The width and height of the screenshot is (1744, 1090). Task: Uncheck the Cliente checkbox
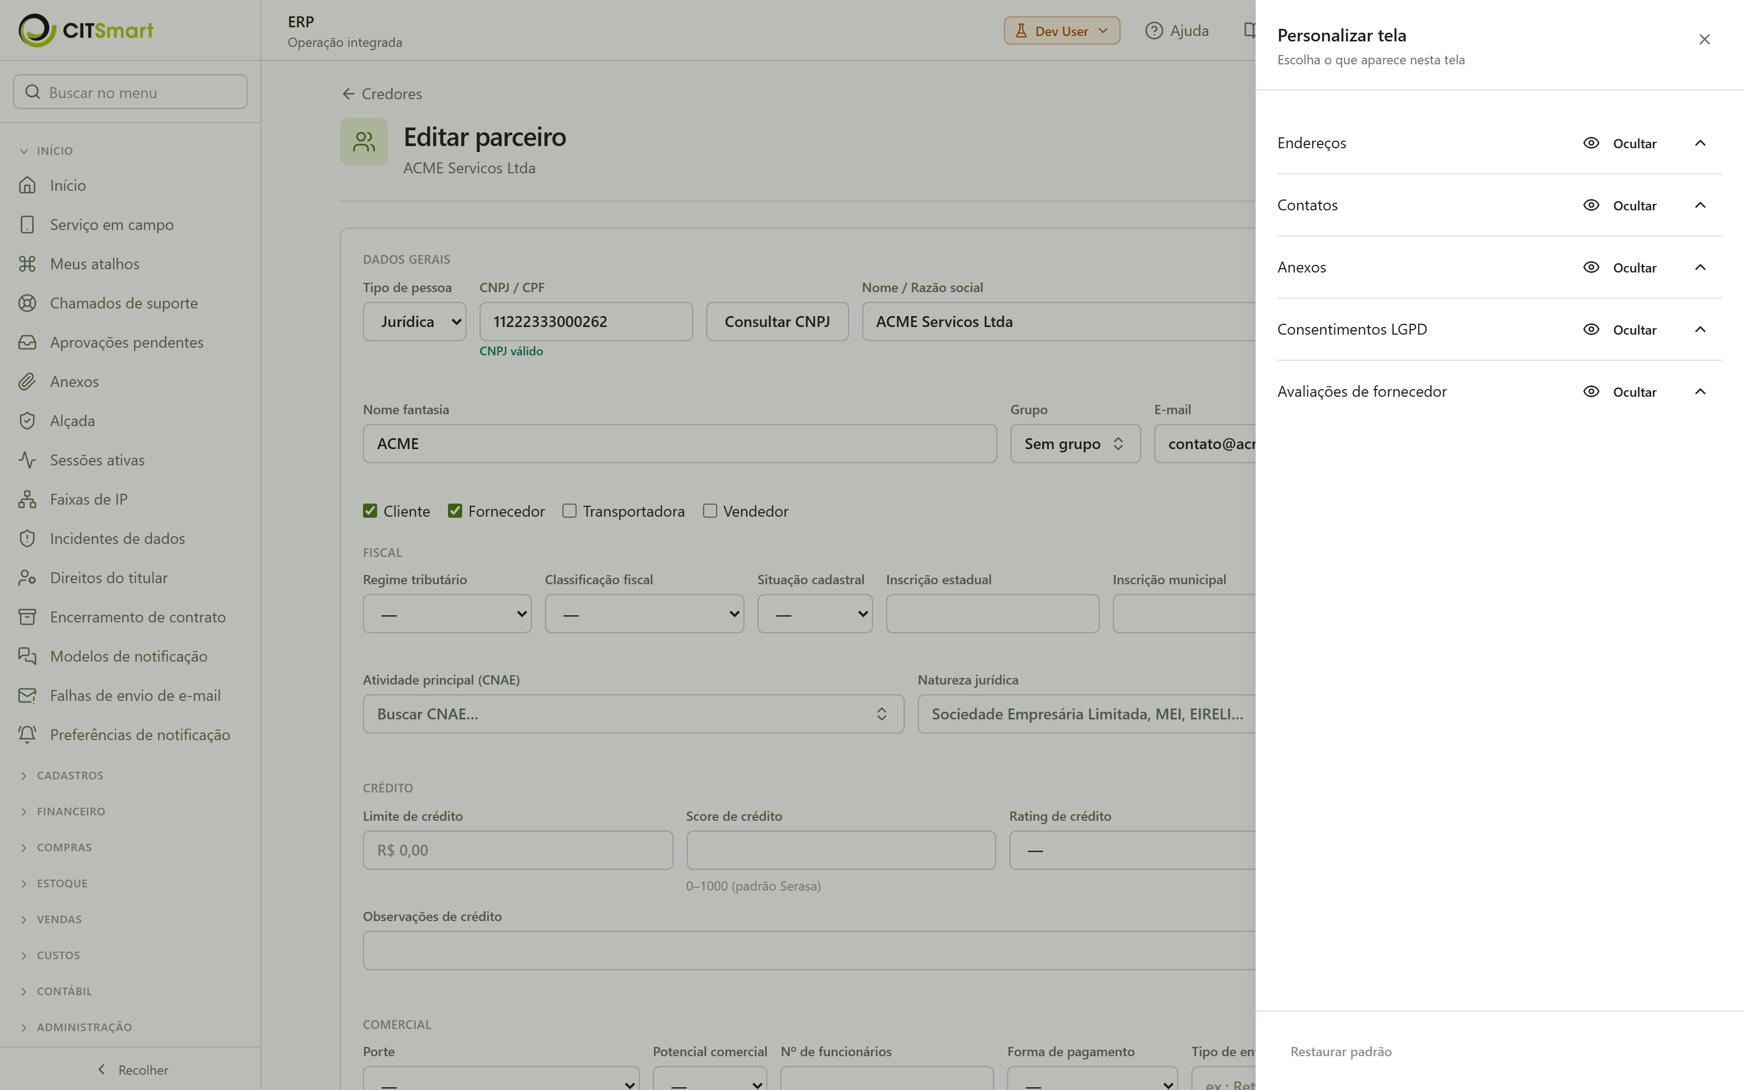(371, 511)
